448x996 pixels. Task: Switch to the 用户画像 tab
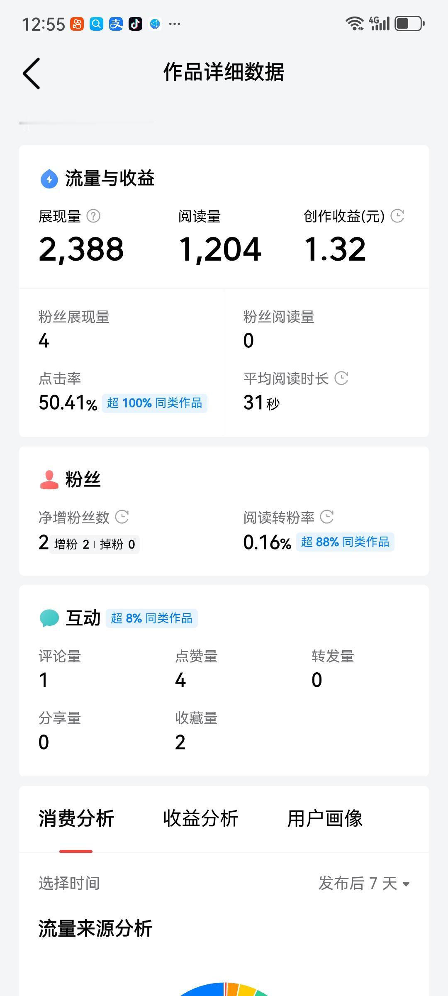(325, 818)
